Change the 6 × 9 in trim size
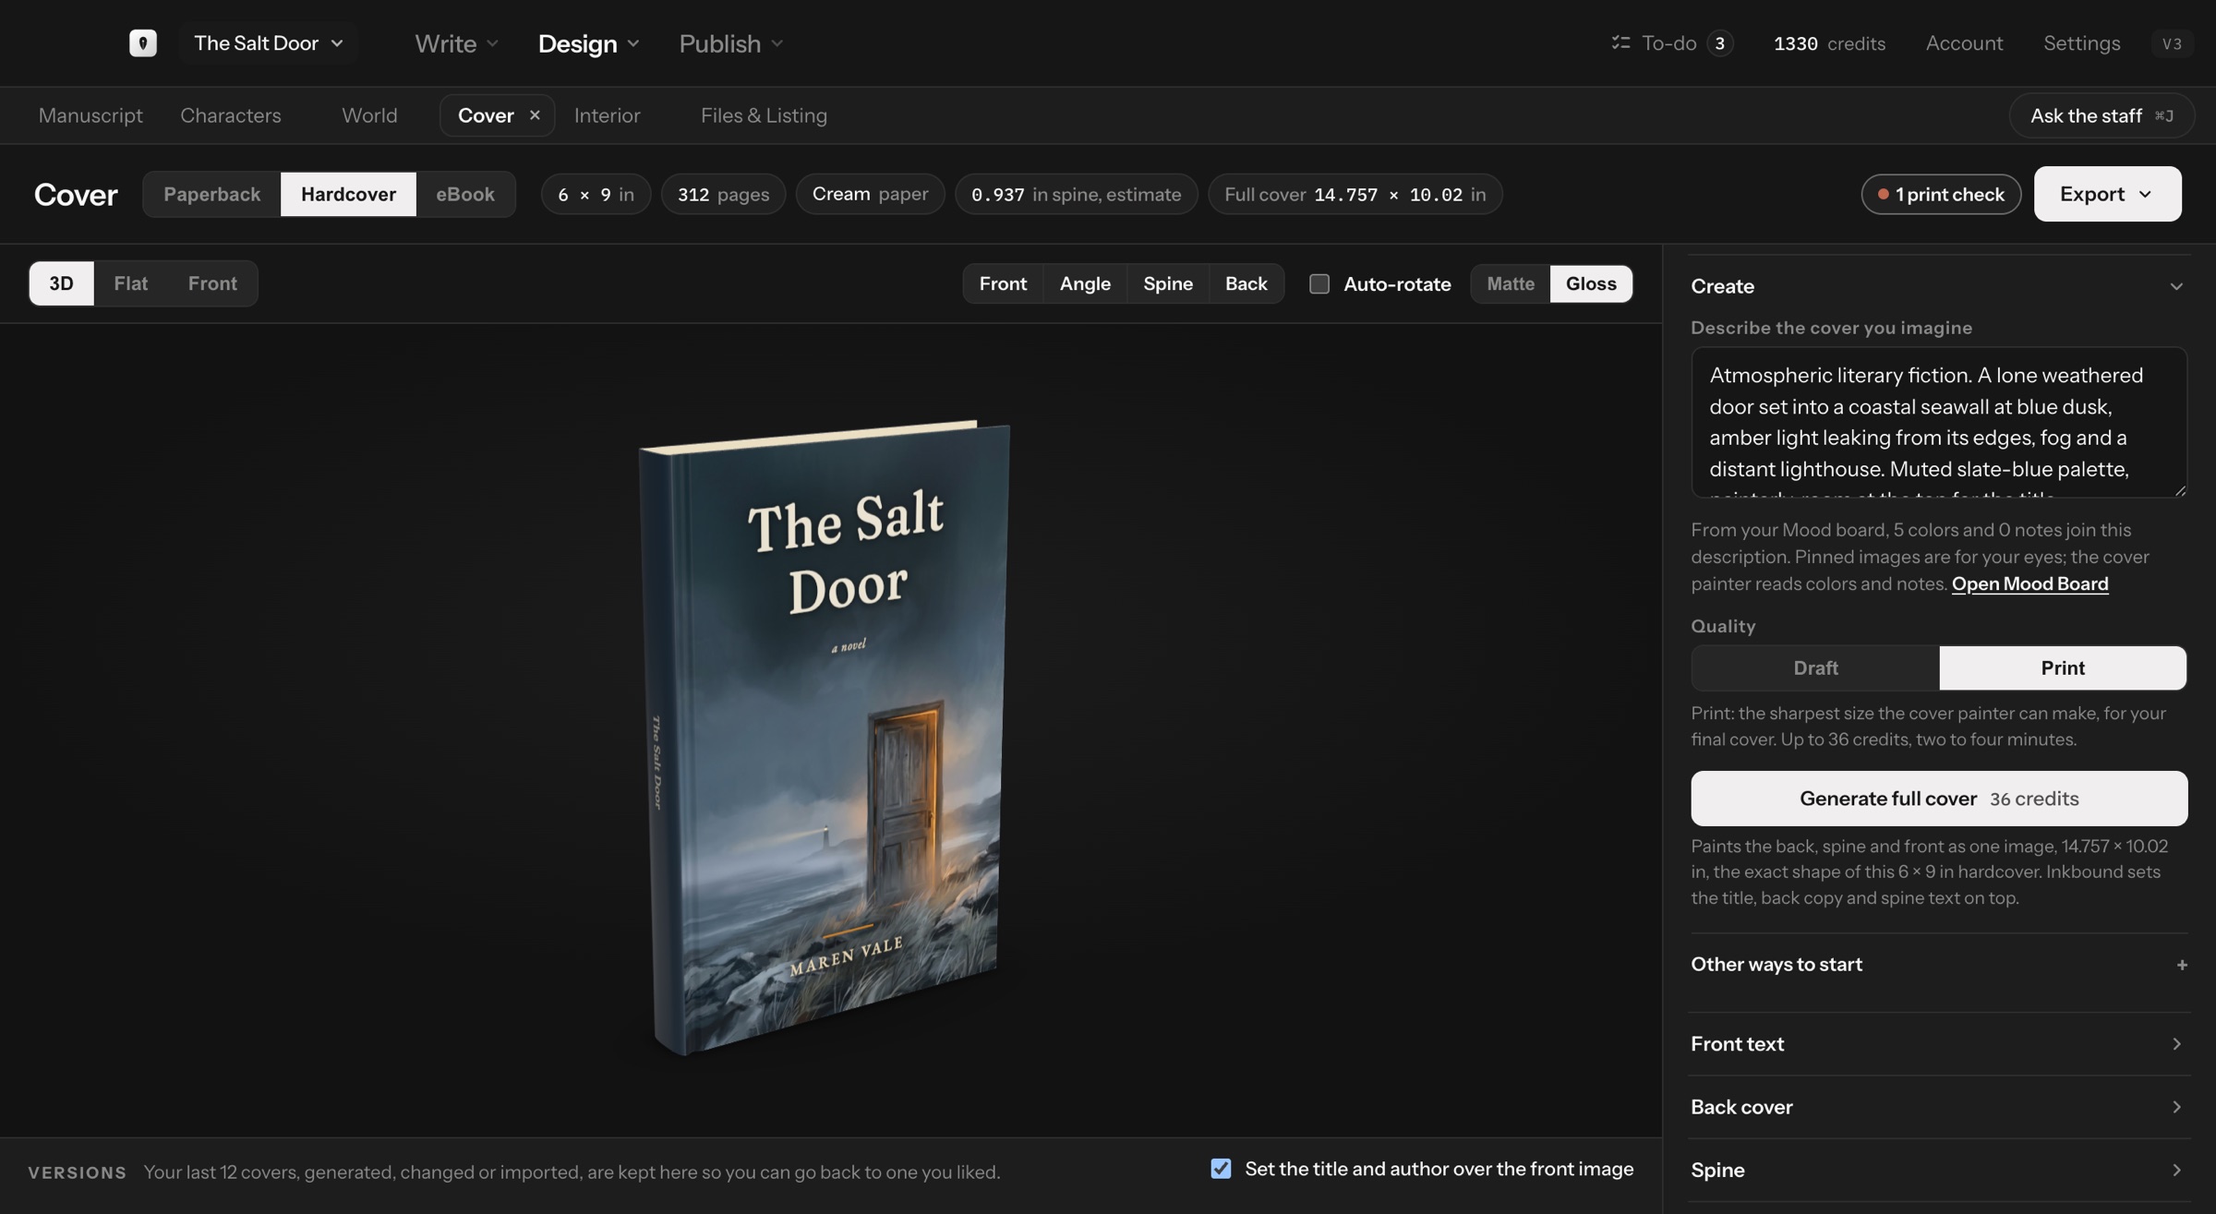 click(596, 194)
